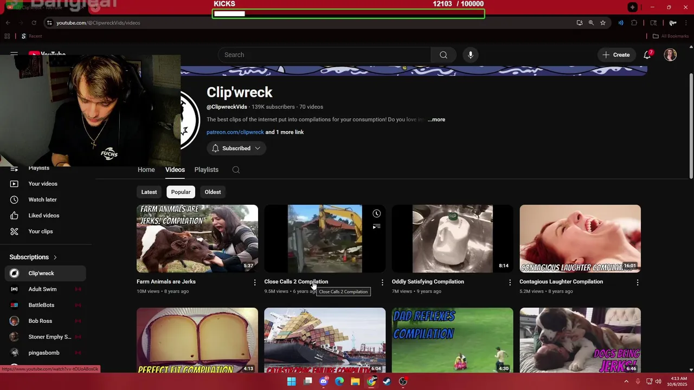Open Clip'wreck subscription in sidebar

coord(46,273)
